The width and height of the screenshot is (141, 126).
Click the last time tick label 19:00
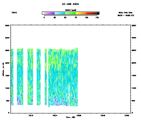(127, 115)
